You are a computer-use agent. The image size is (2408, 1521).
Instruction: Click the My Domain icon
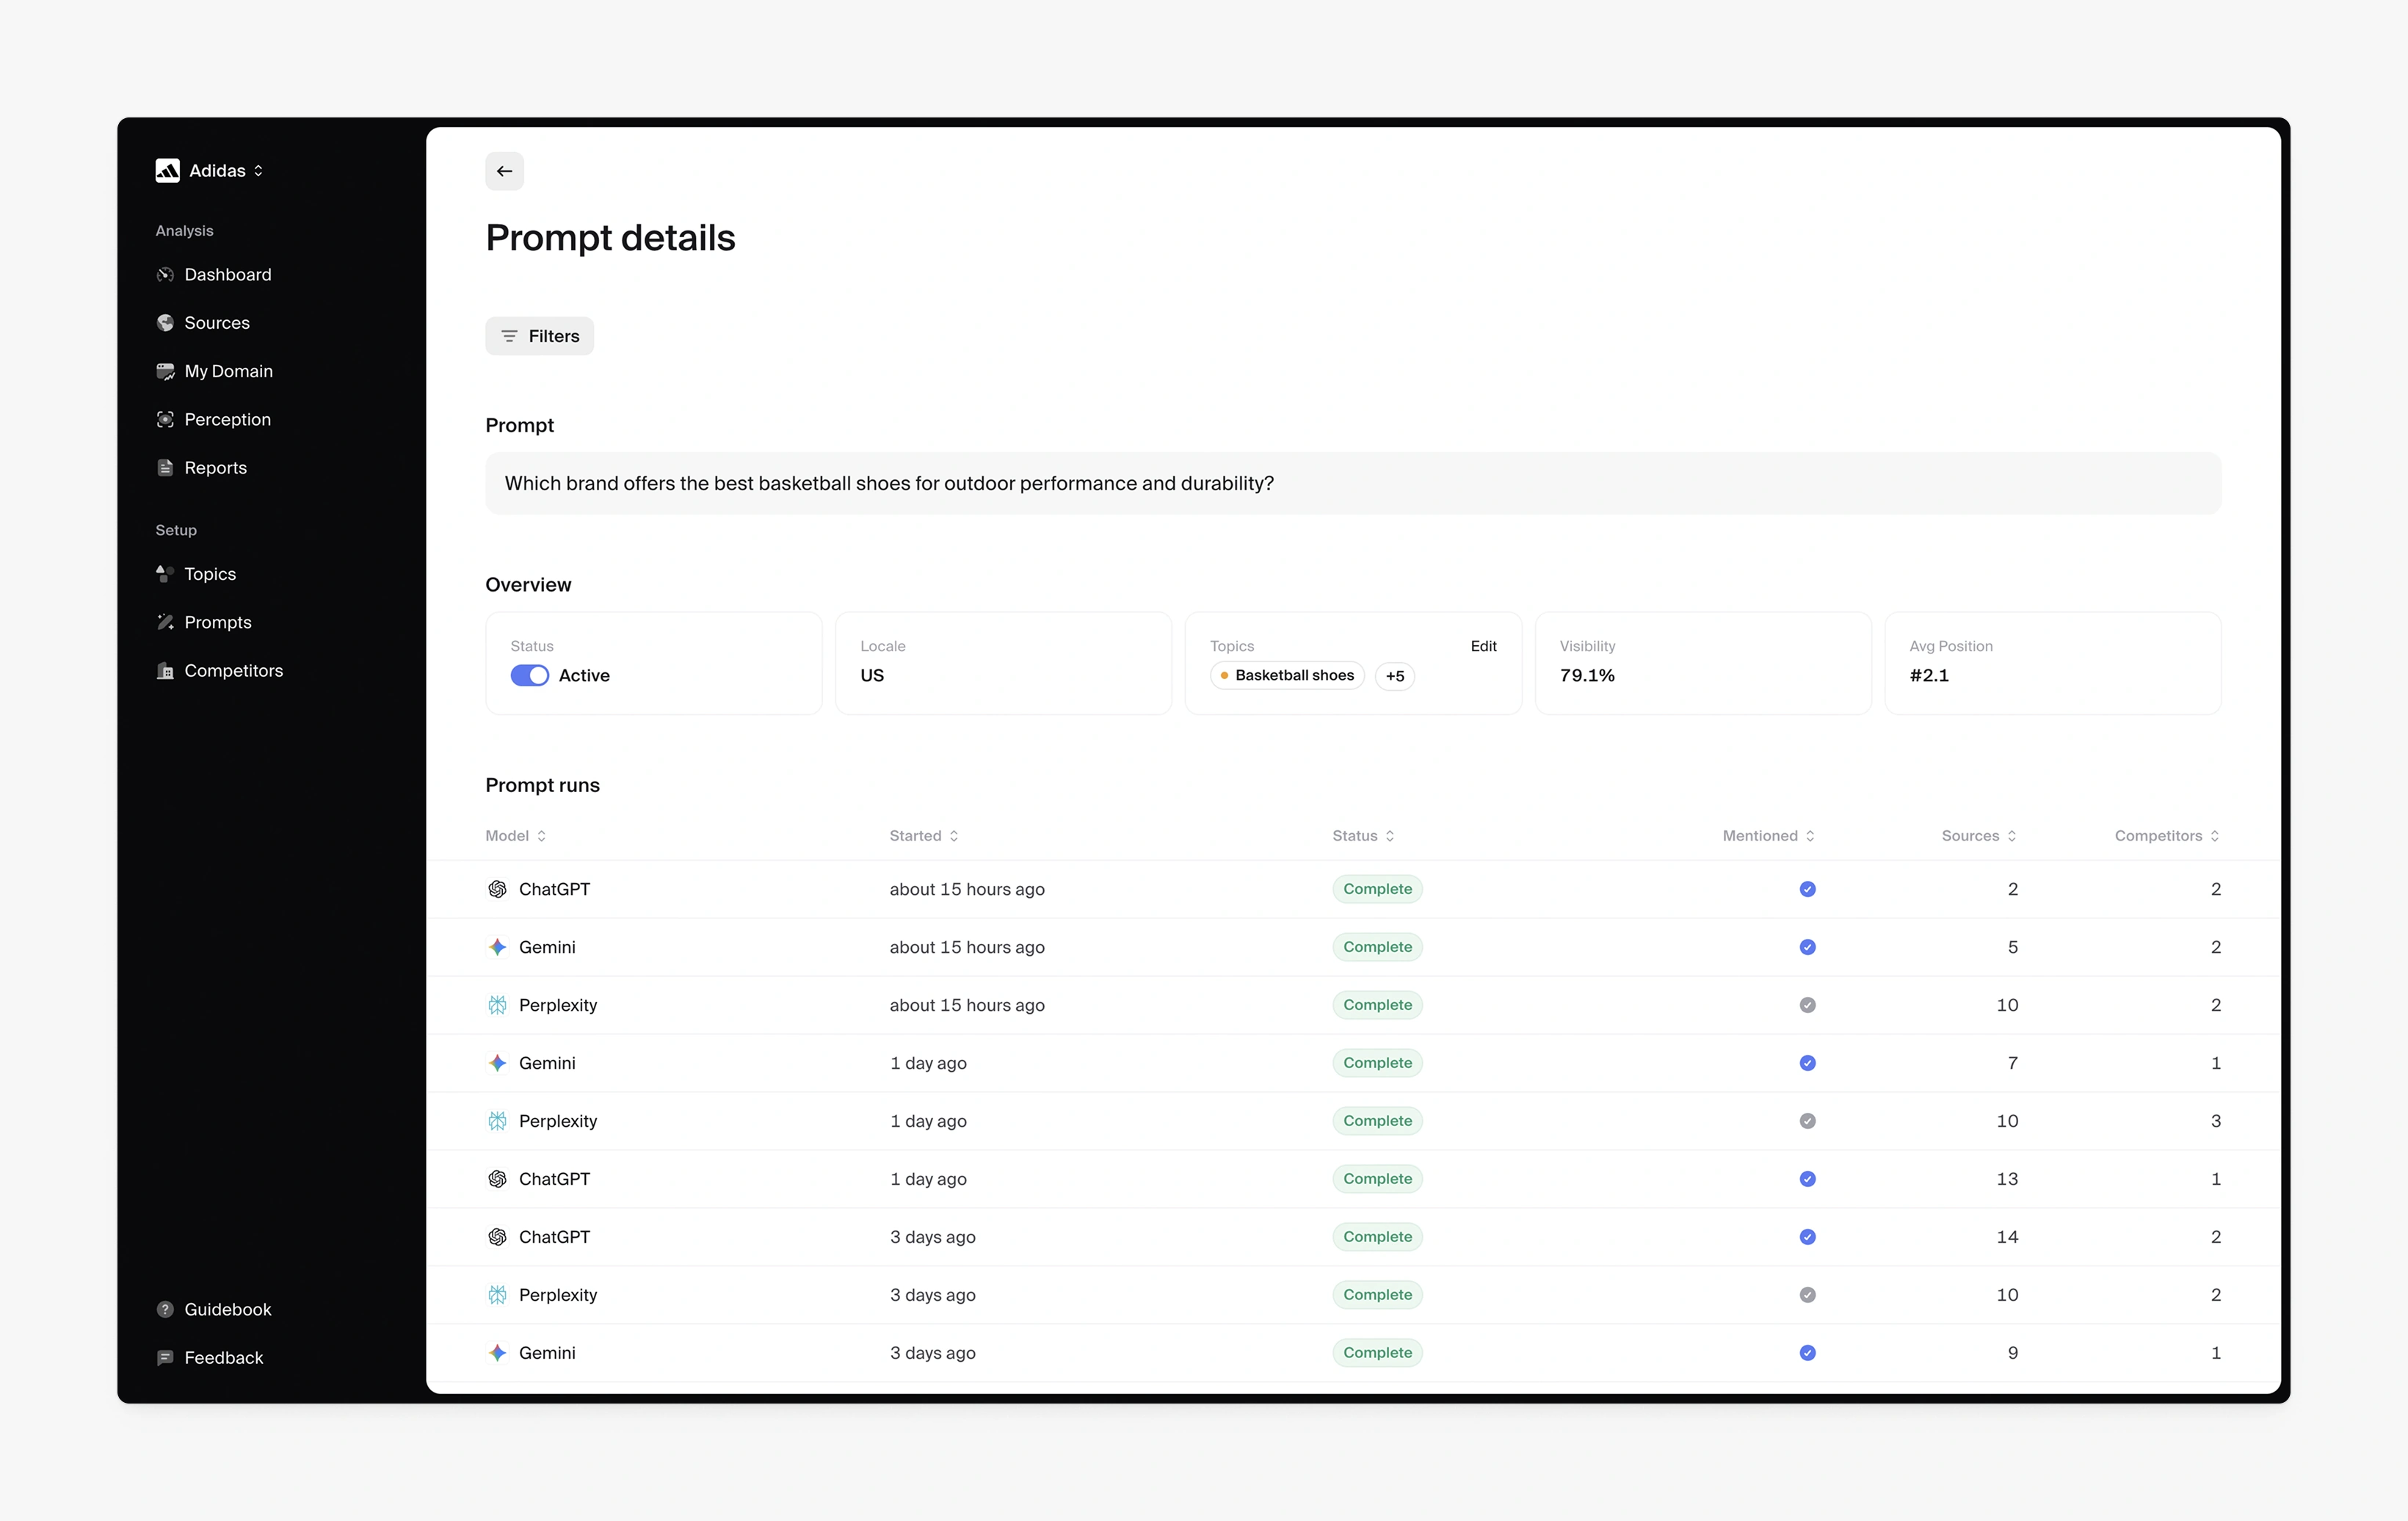click(165, 371)
